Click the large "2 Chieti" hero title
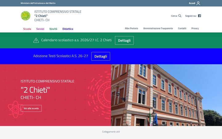The image size is (222, 139). [35, 90]
